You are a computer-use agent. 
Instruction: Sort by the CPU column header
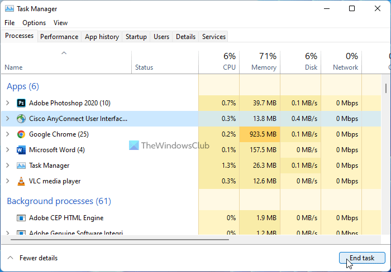tap(219, 62)
